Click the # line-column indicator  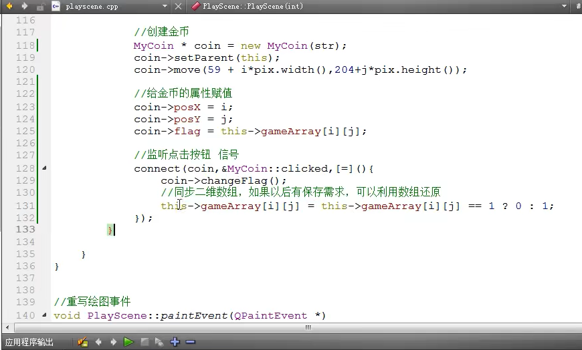click(x=578, y=6)
